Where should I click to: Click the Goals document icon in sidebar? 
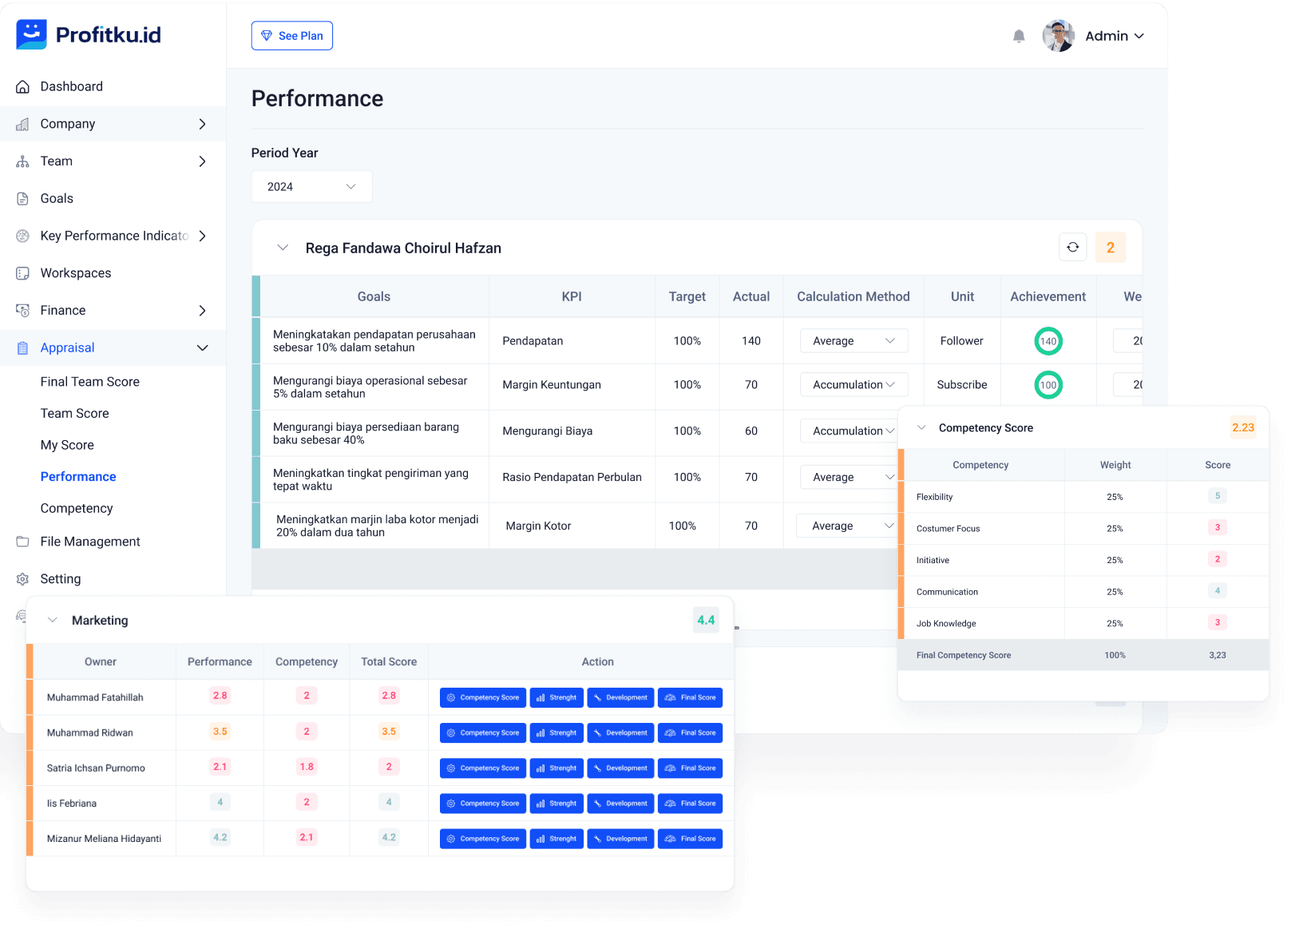point(22,199)
